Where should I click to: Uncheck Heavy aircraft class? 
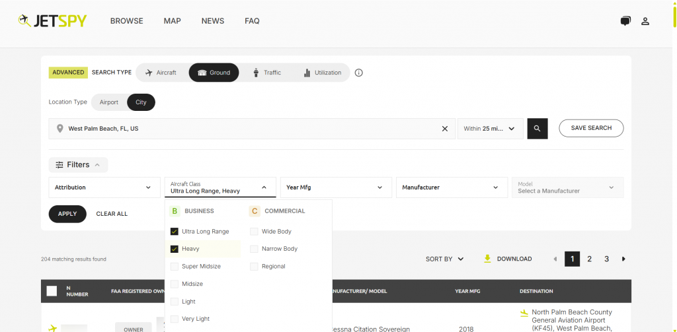coord(175,249)
